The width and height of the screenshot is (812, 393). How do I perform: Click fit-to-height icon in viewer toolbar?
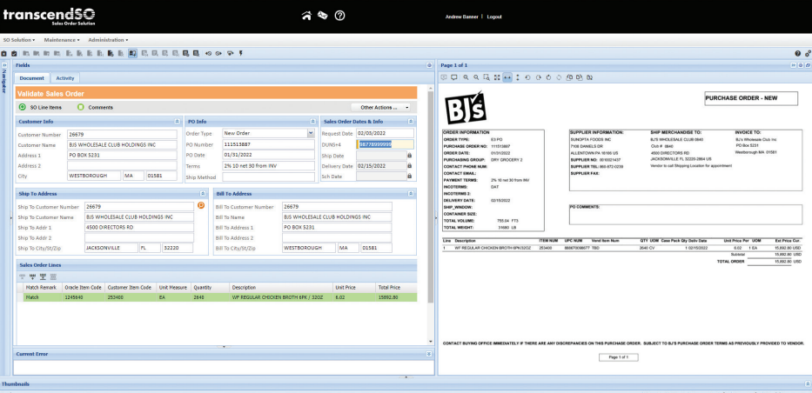tap(518, 77)
